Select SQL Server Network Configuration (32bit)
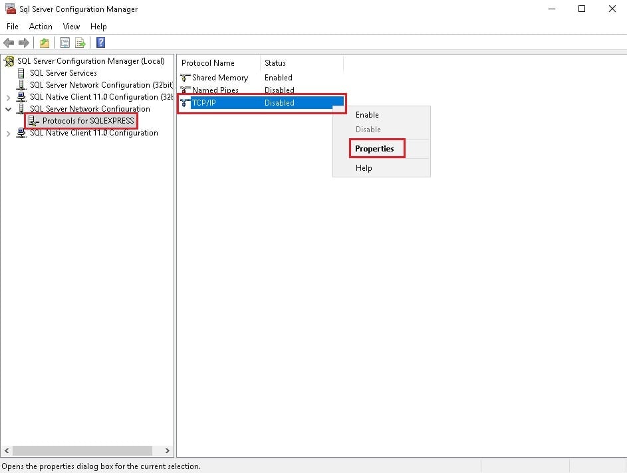 [102, 85]
